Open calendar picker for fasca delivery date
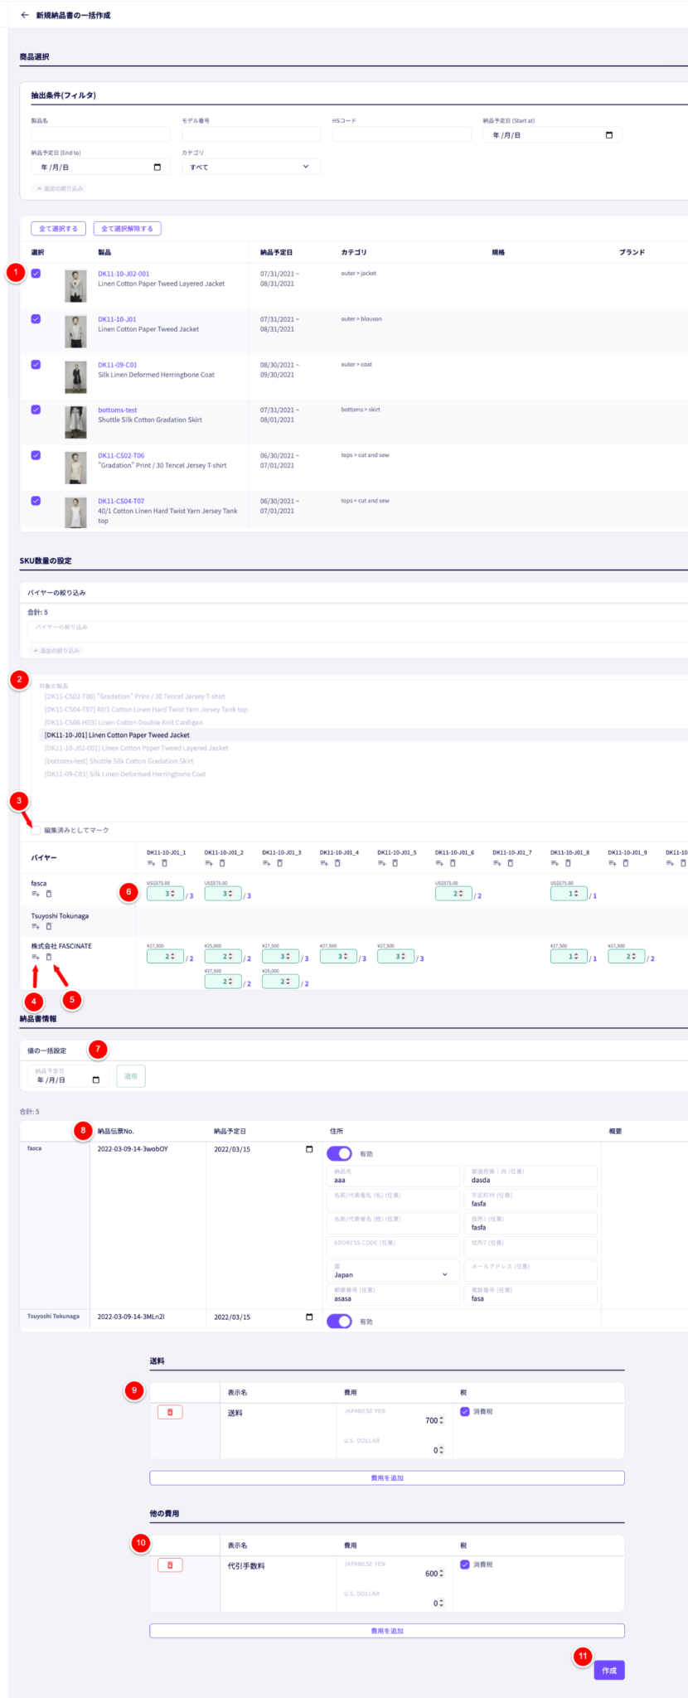This screenshot has height=1698, width=688. tap(309, 1149)
